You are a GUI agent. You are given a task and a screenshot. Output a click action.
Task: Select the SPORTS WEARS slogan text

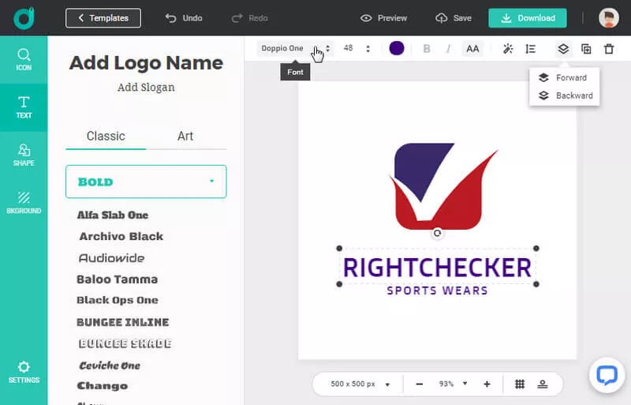(x=438, y=291)
